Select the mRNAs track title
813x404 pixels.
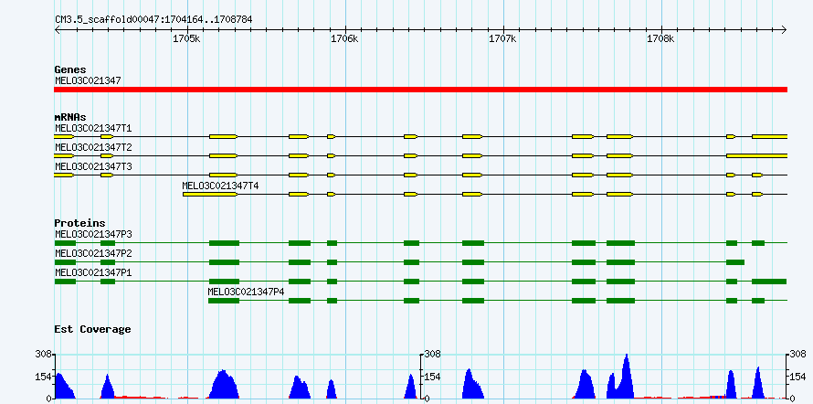tap(70, 117)
